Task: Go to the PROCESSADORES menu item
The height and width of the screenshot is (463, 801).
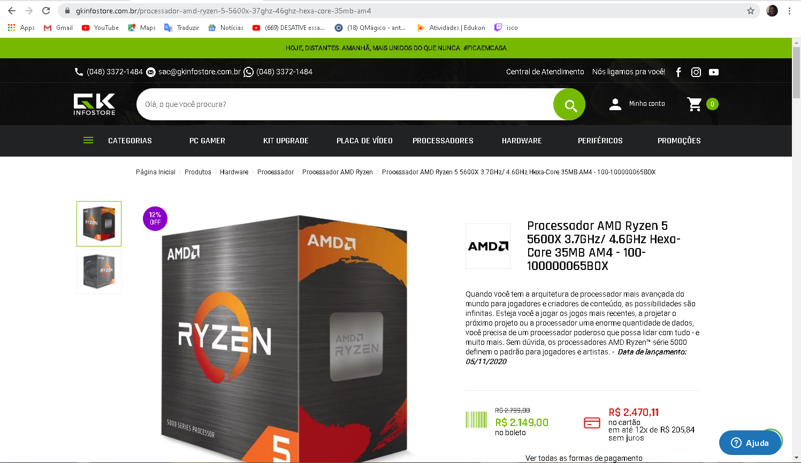Action: [443, 141]
